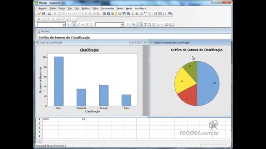Select the Polygon drawing tool at toolbar end
This screenshot has height=149, width=266.
pyautogui.click(x=171, y=24)
